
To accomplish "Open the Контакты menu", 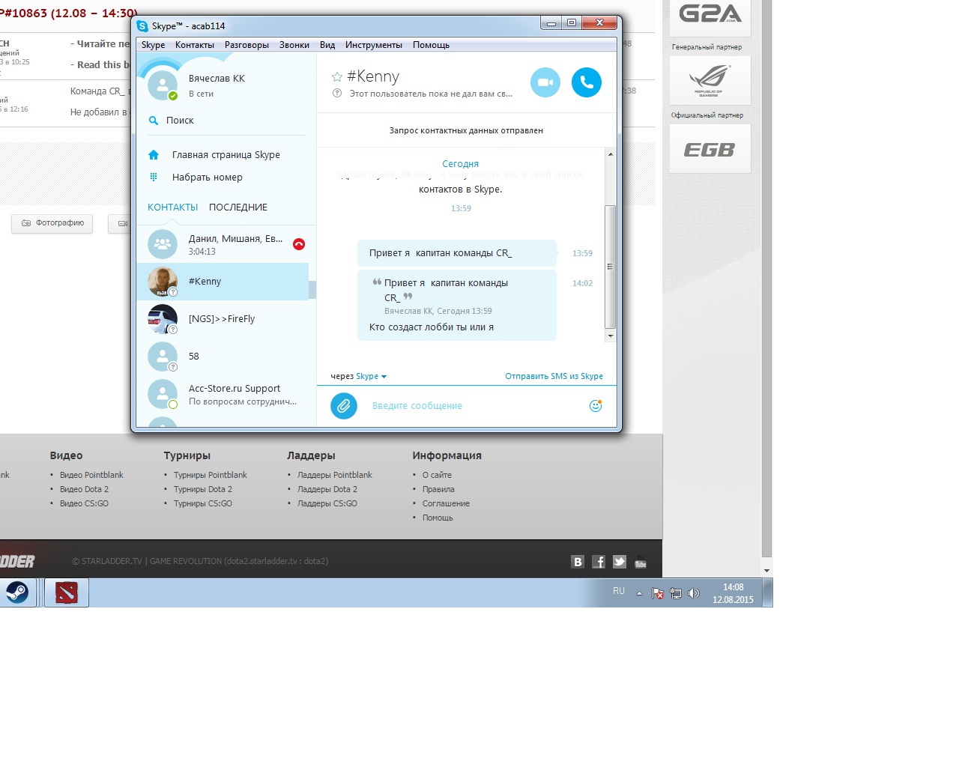I will pos(195,45).
